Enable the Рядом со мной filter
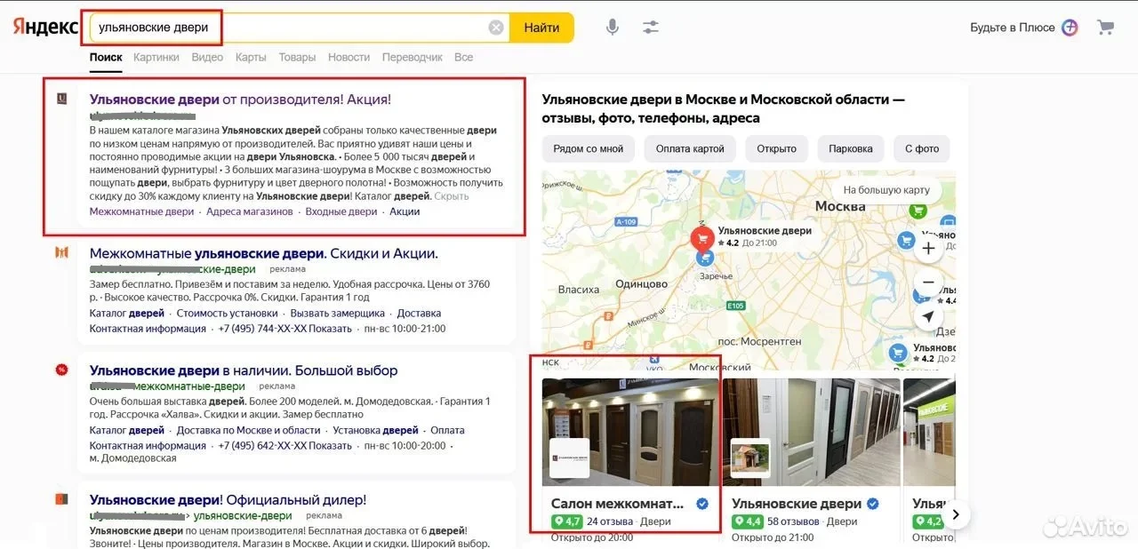1138x549 pixels. 589,148
